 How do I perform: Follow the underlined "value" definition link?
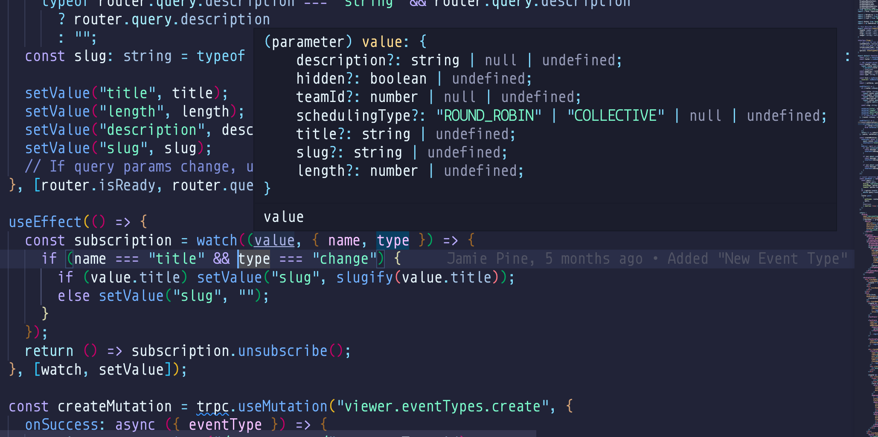pyautogui.click(x=273, y=240)
